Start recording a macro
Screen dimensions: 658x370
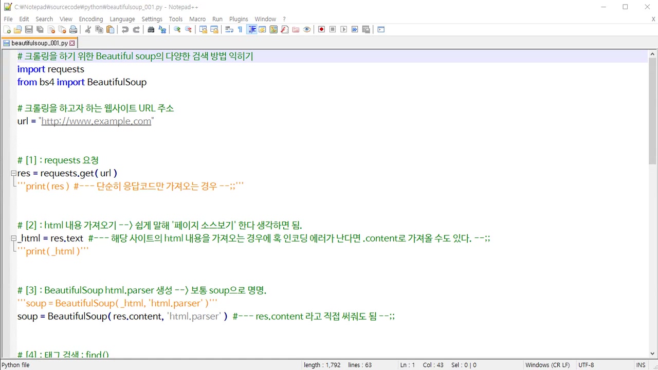coord(321,29)
